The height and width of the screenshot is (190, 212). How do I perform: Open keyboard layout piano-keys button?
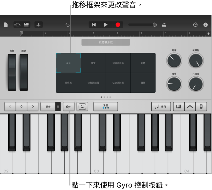click(x=179, y=107)
